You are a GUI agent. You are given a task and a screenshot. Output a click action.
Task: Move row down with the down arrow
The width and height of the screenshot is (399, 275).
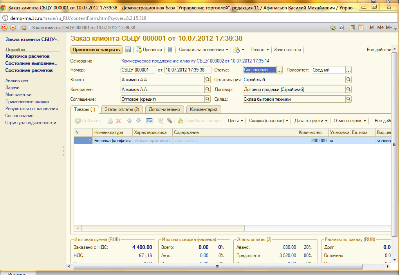coord(139,121)
